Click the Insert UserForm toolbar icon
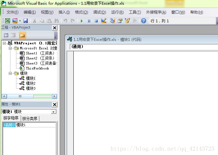218x155 pixels. [15, 21]
